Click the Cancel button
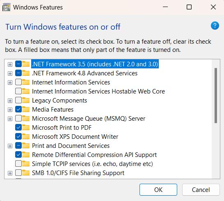The width and height of the screenshot is (224, 201). [x=201, y=189]
